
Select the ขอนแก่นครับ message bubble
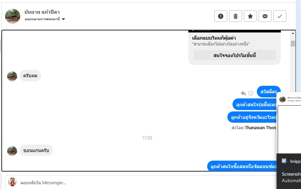pyautogui.click(x=36, y=150)
